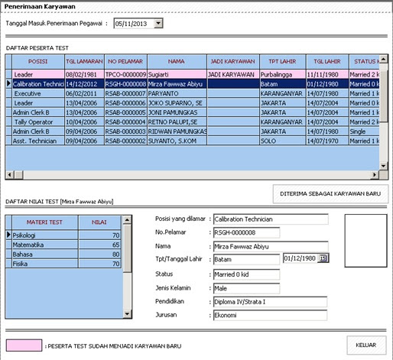Image resolution: width=393 pixels, height=360 pixels.
Task: Select the SUYANTO, S.KOM name cell
Action: point(177,141)
